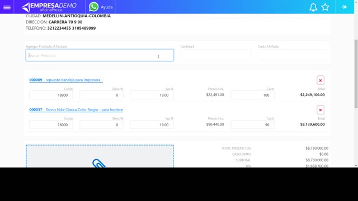Viewport: 358px width, 201px height.
Task: Edit Iva % field for Tennis Nike
Action: (152, 125)
